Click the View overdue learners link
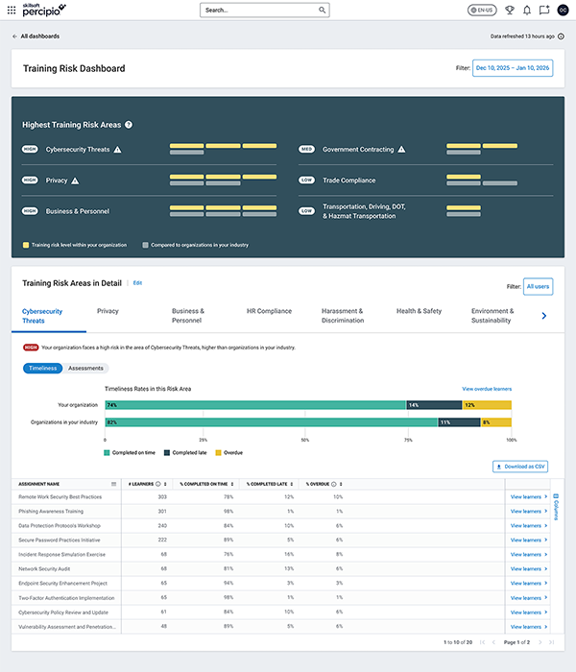Image resolution: width=576 pixels, height=672 pixels. click(487, 389)
